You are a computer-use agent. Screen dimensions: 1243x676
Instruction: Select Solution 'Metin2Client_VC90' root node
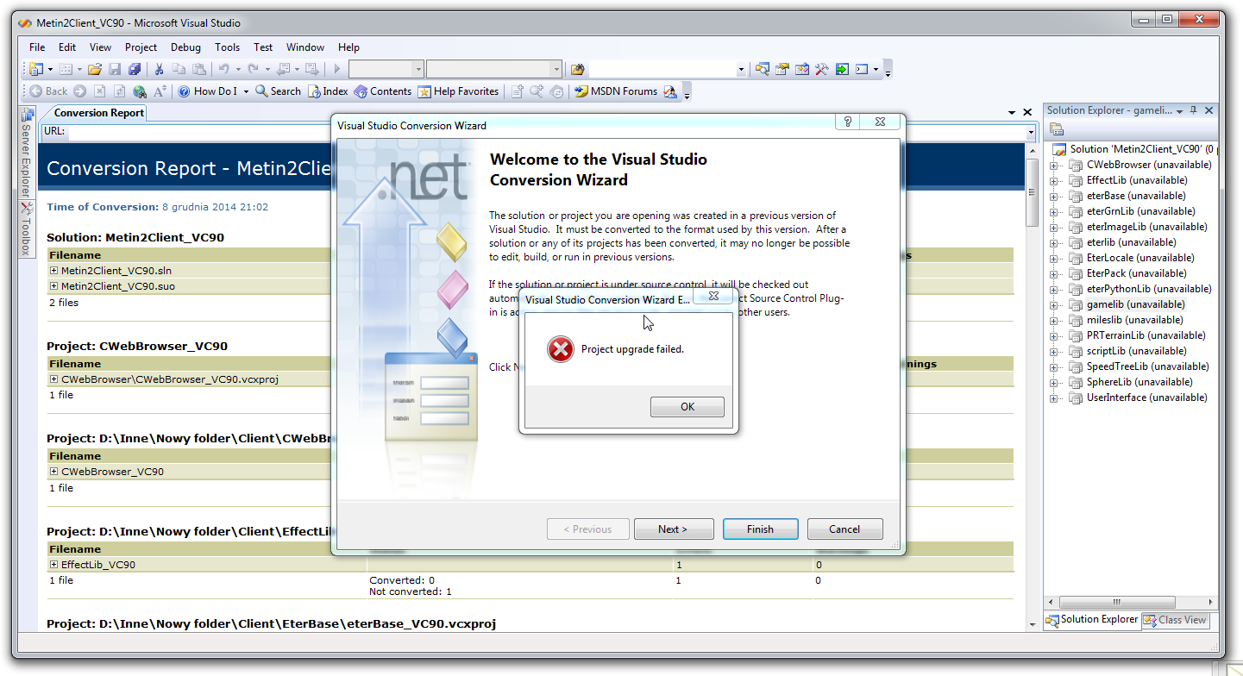(x=1140, y=149)
